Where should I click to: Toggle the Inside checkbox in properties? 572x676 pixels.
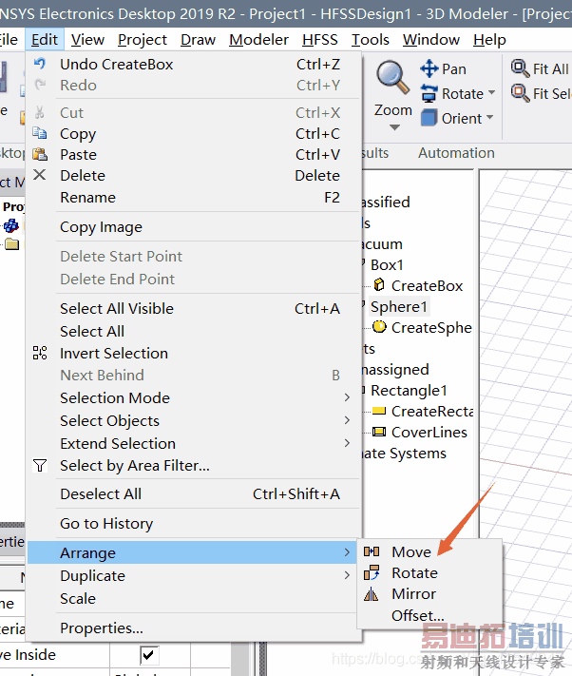[x=149, y=655]
